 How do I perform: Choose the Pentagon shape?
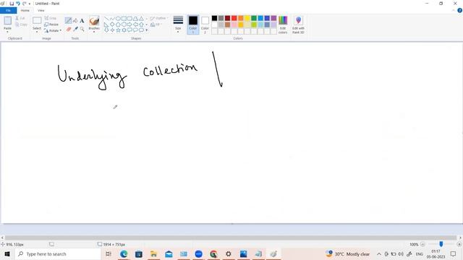(118, 25)
